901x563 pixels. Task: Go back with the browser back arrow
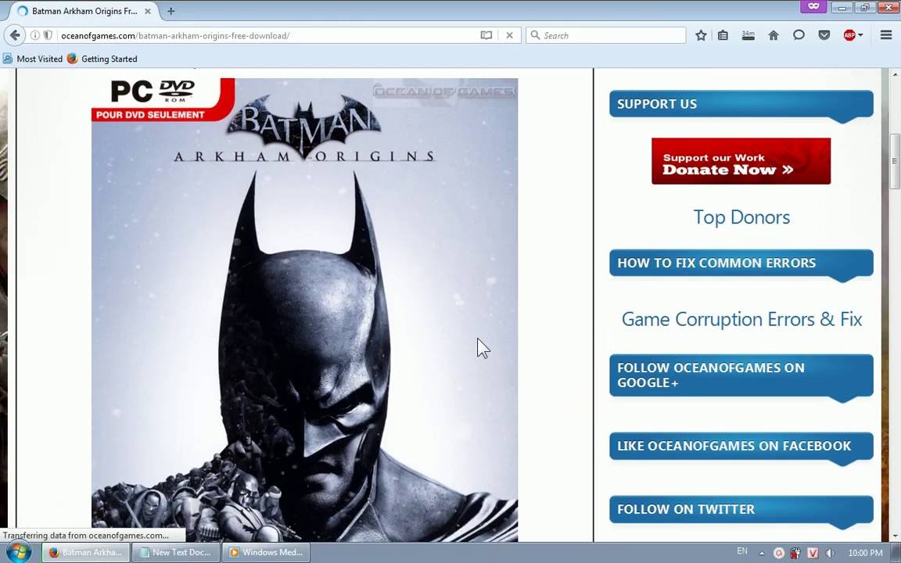coord(14,36)
